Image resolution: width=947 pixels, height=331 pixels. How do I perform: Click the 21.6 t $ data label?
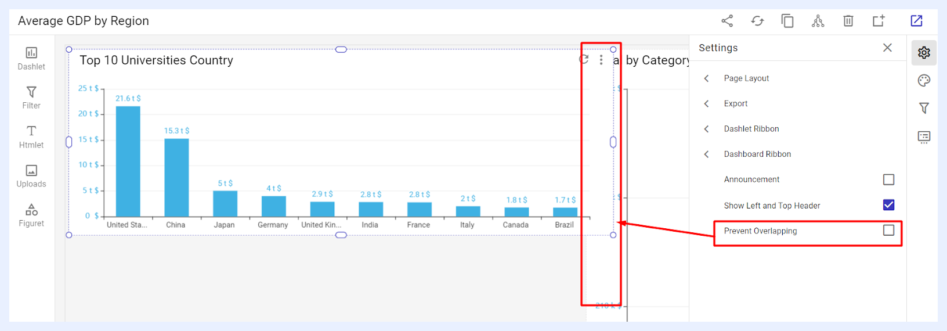coord(128,98)
